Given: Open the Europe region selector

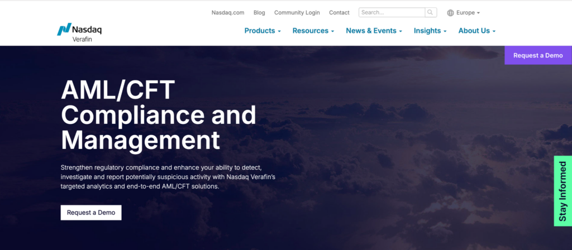Looking at the screenshot, I should (464, 13).
